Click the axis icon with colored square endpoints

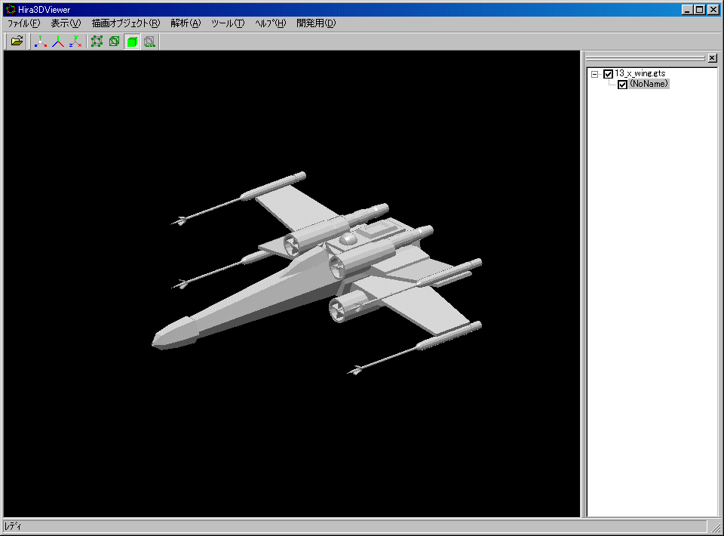[x=41, y=41]
